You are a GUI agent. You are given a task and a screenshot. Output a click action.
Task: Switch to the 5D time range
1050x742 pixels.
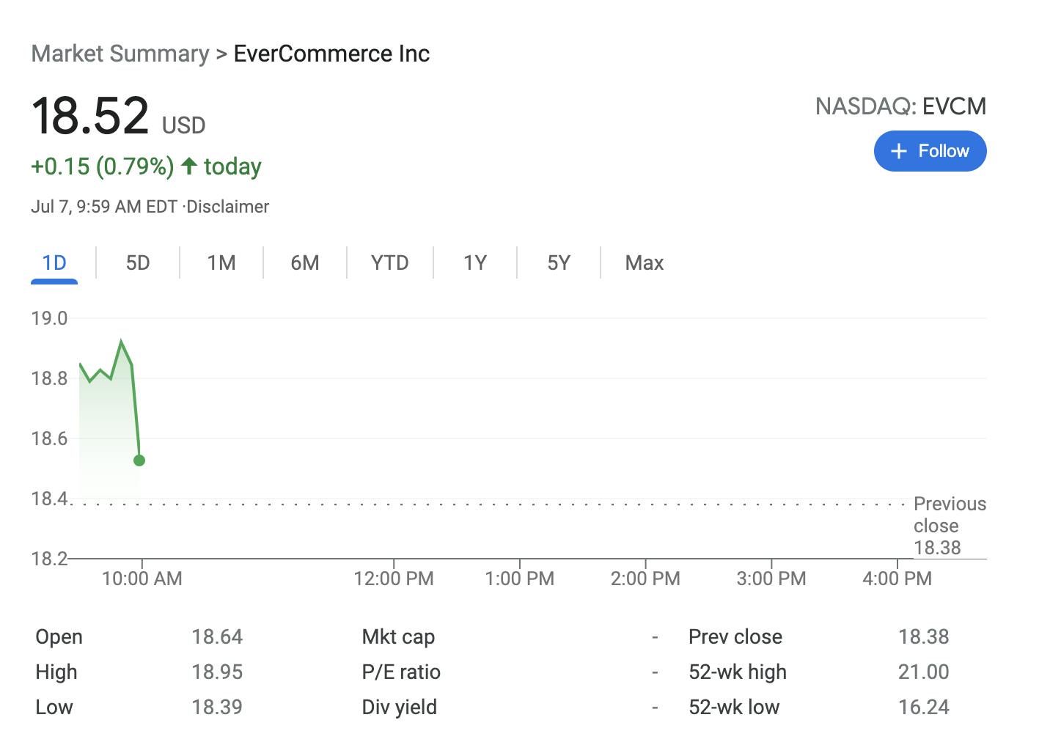point(136,262)
